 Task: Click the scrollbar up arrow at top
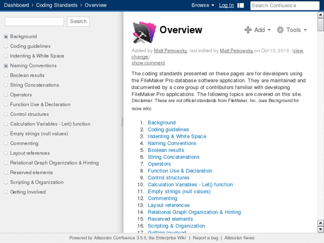320,15
